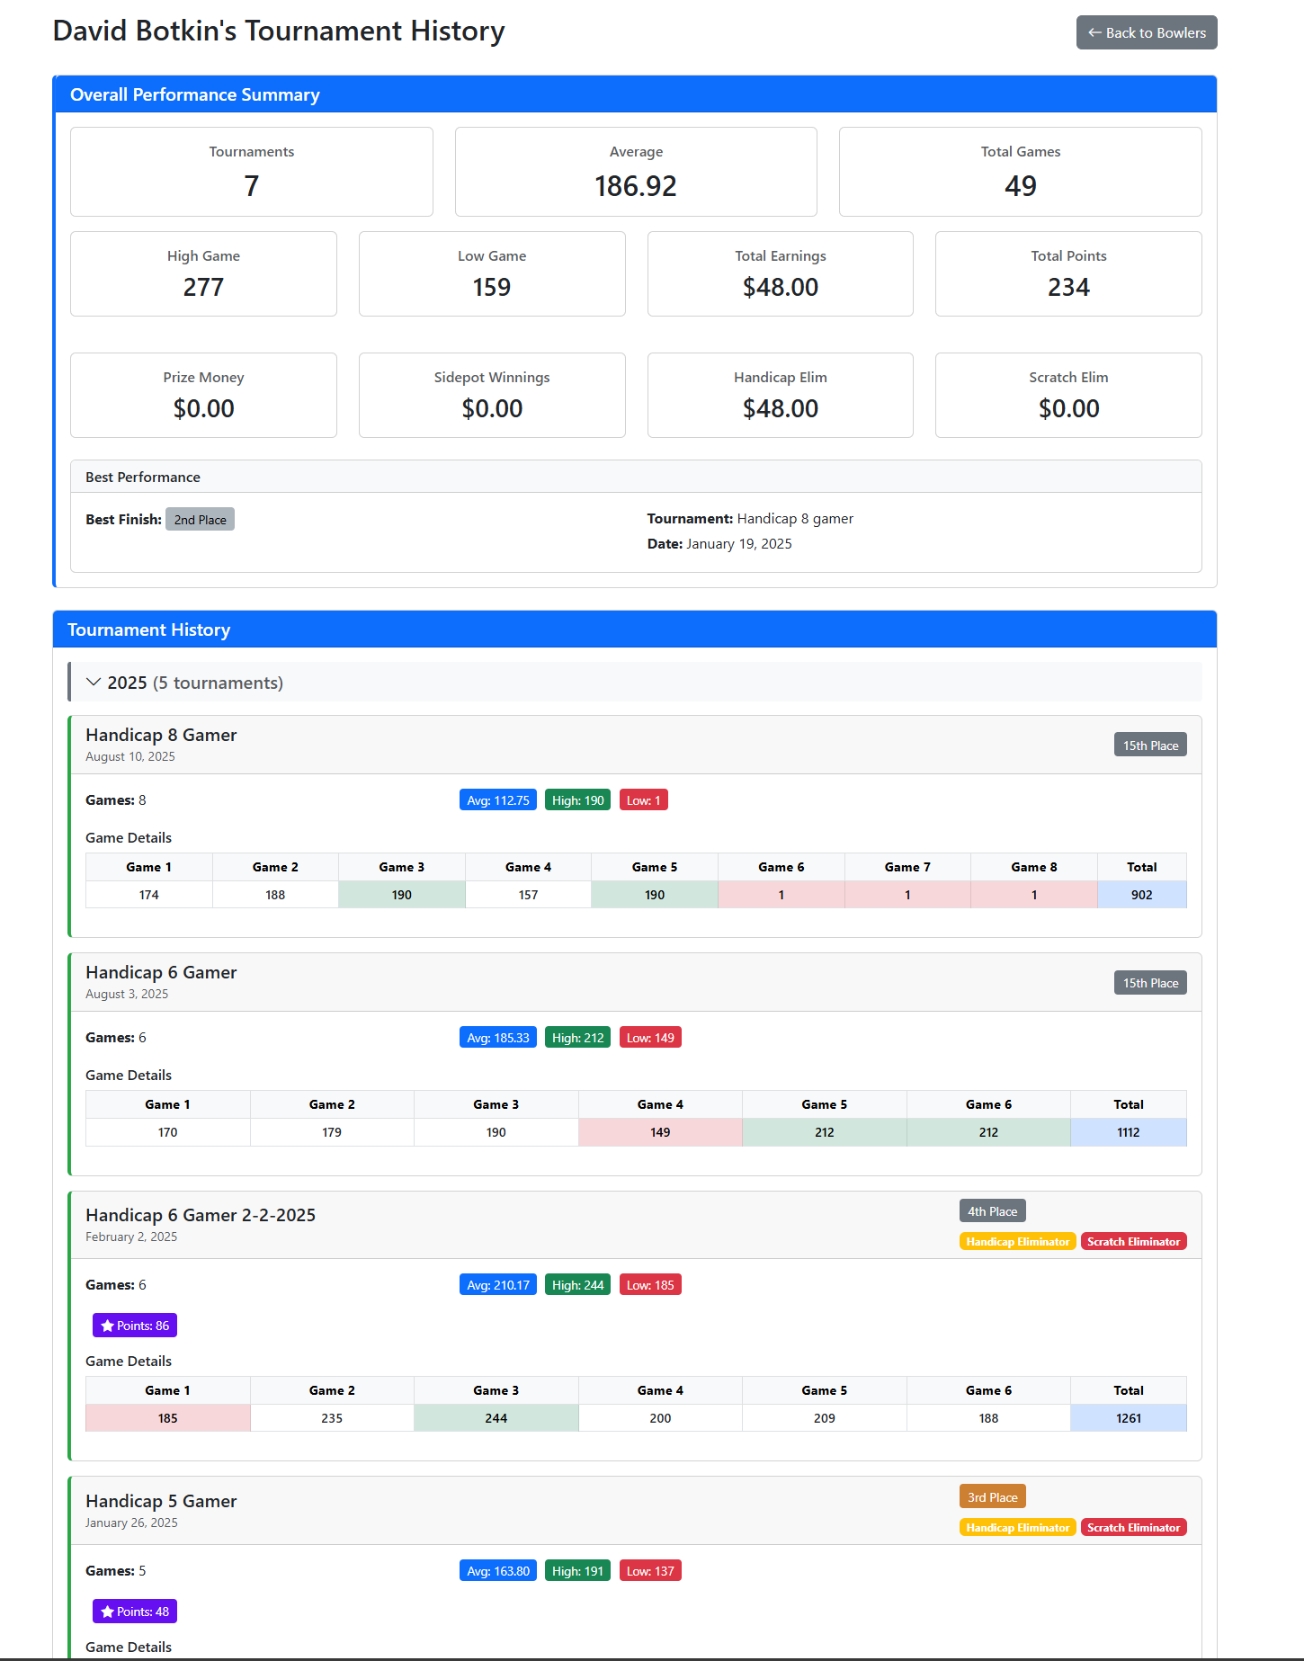1304x1661 pixels.
Task: Click the 902 total cell
Action: (1141, 895)
